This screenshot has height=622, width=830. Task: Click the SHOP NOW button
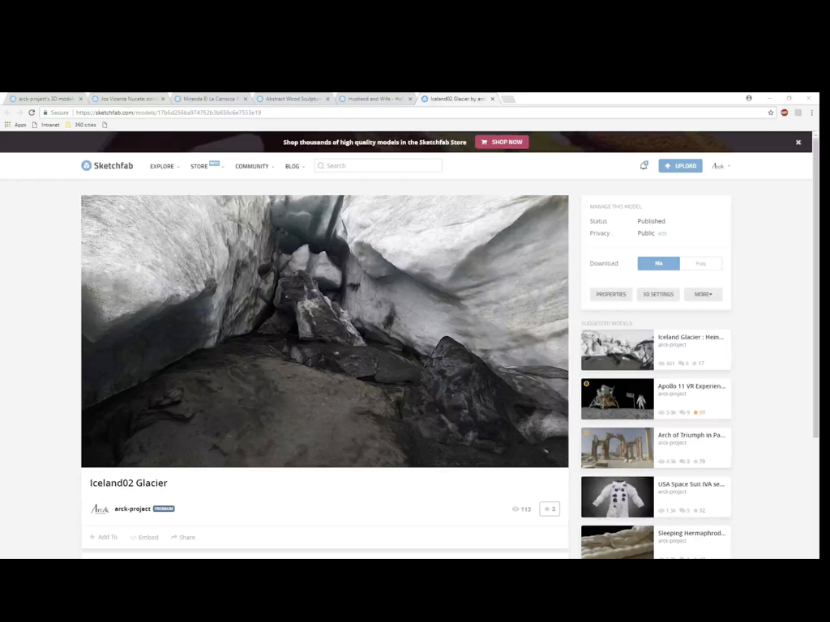502,142
